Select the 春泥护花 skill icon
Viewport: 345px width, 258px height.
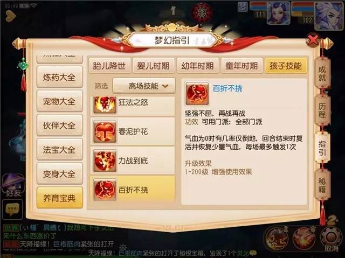(x=105, y=131)
